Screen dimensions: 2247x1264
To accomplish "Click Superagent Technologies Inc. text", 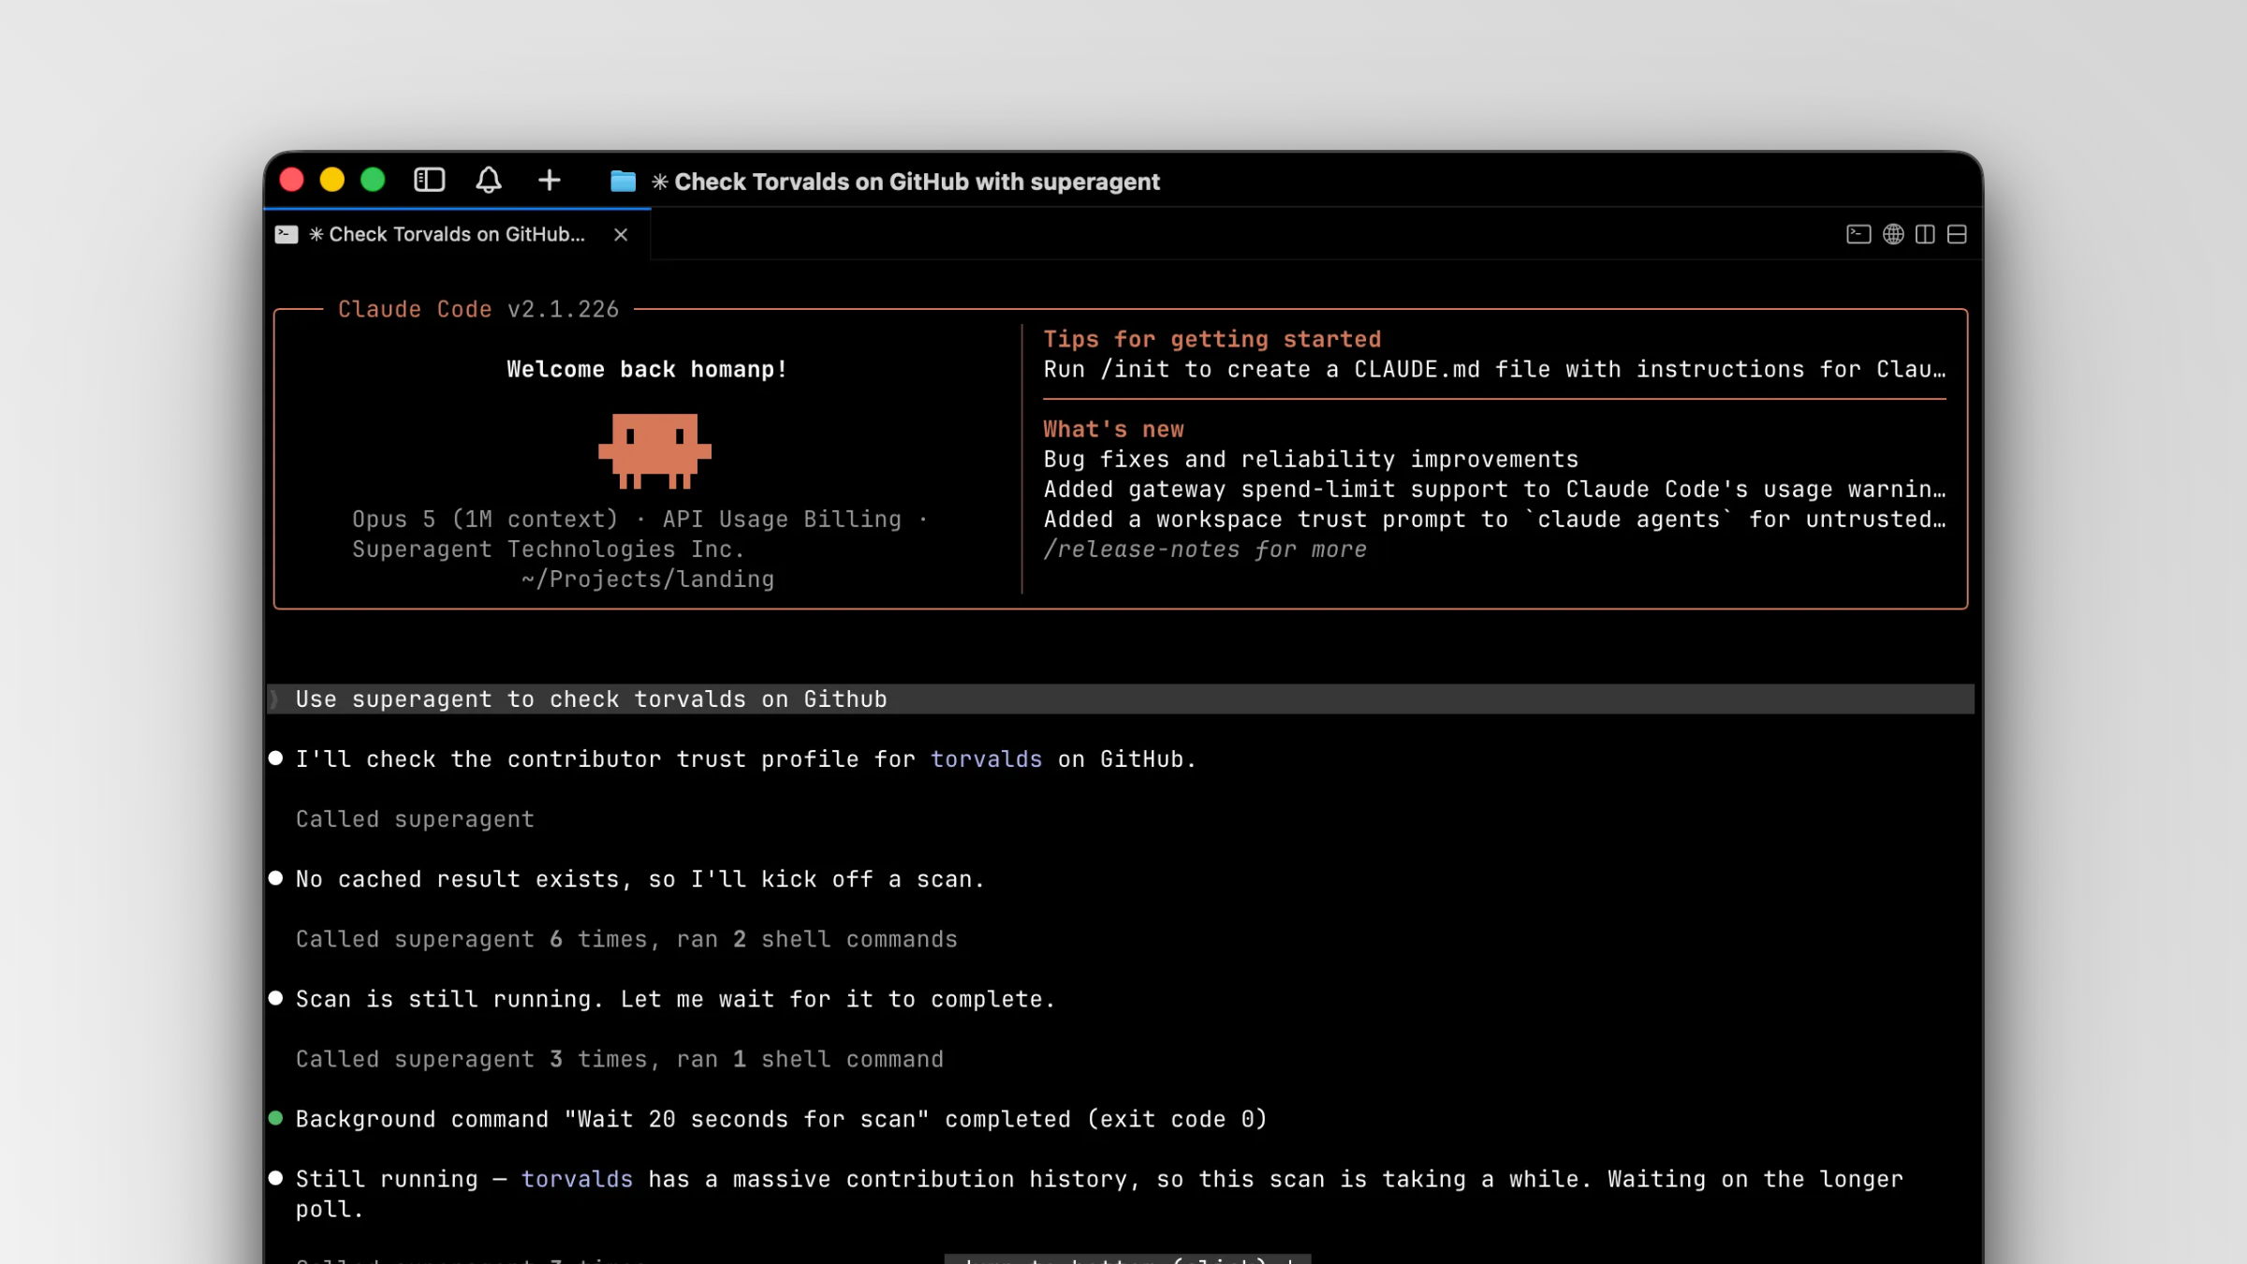I will pyautogui.click(x=549, y=549).
